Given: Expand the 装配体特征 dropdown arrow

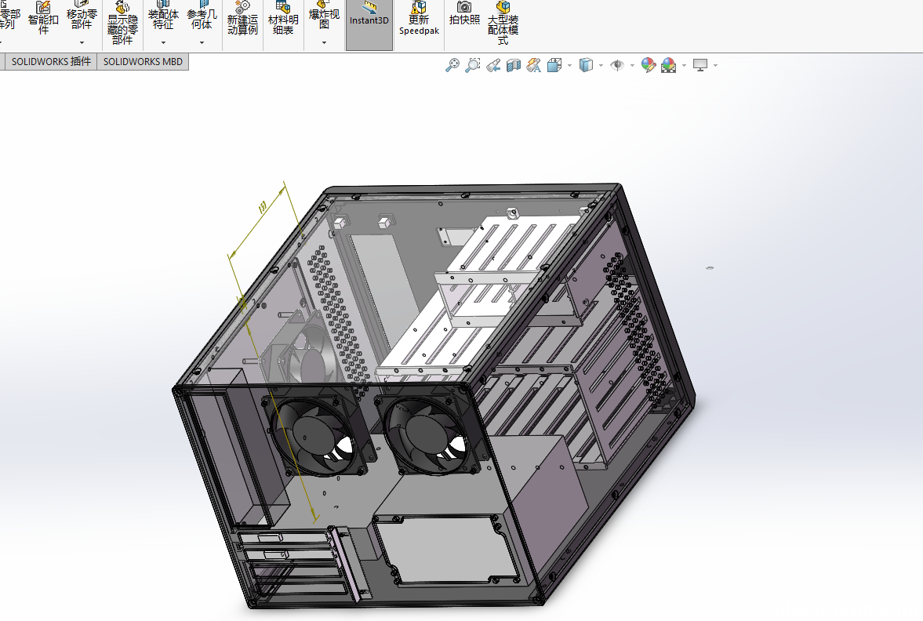Looking at the screenshot, I should click(163, 42).
